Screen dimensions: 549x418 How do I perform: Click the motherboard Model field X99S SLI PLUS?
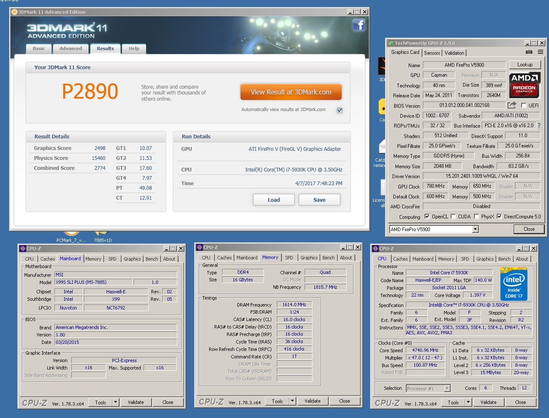(x=94, y=282)
